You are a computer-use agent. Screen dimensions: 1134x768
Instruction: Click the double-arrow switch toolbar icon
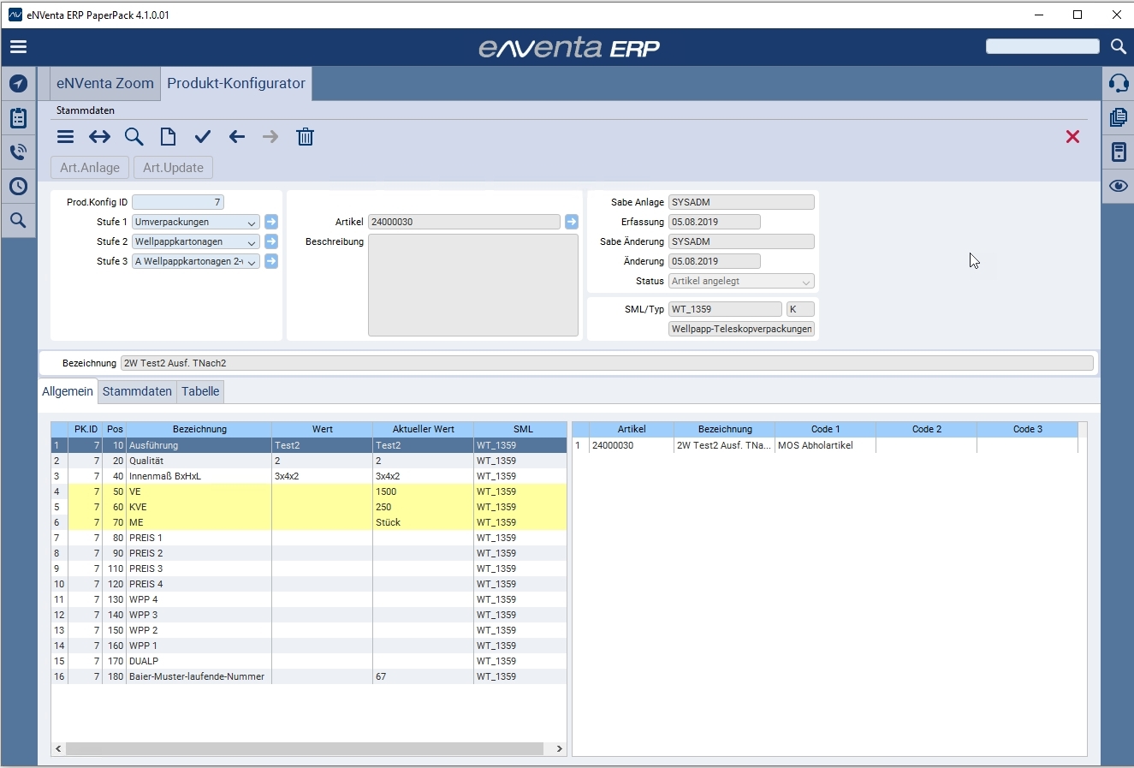[99, 137]
